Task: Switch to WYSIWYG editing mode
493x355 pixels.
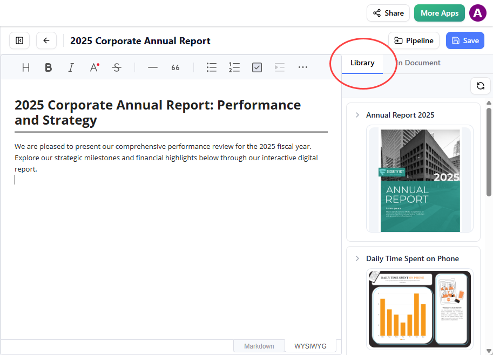Action: (310, 346)
